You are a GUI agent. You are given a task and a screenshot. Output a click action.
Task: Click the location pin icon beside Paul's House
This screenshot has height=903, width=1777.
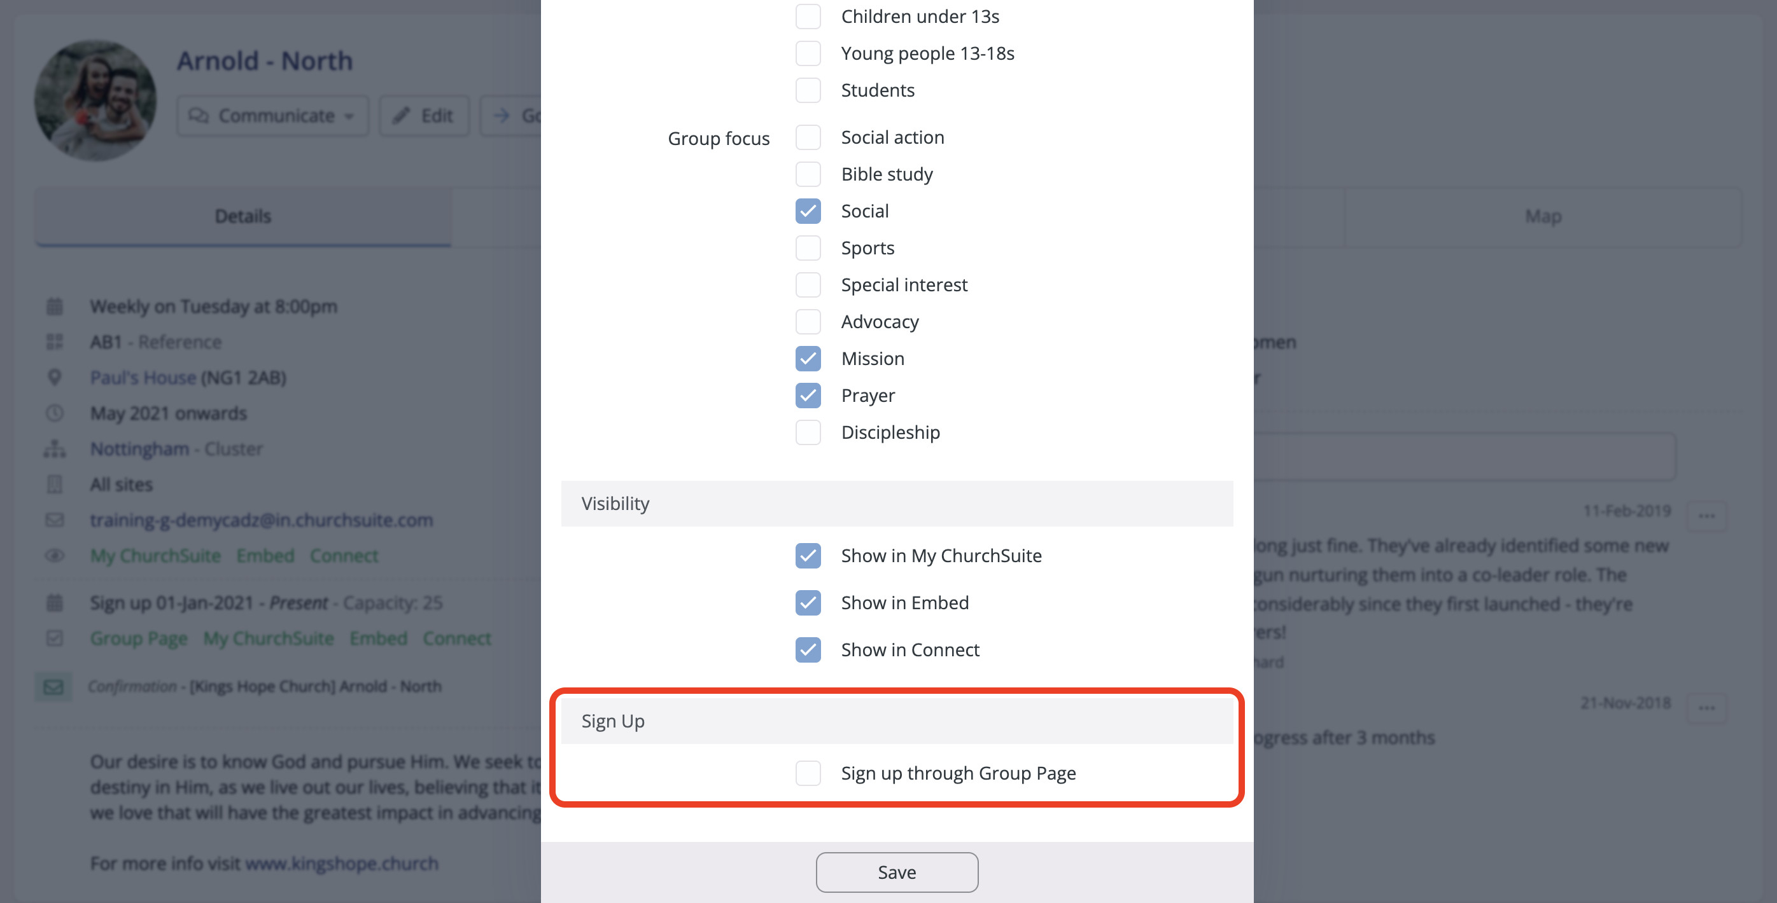pos(55,377)
